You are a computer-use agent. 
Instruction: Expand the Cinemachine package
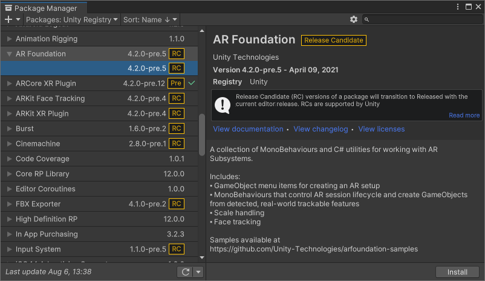(9, 144)
